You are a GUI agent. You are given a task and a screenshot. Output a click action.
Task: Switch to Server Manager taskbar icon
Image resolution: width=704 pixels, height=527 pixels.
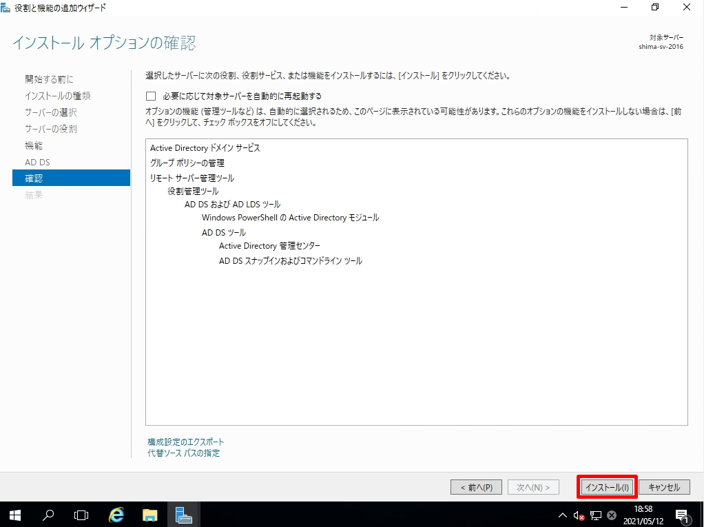coord(184,515)
